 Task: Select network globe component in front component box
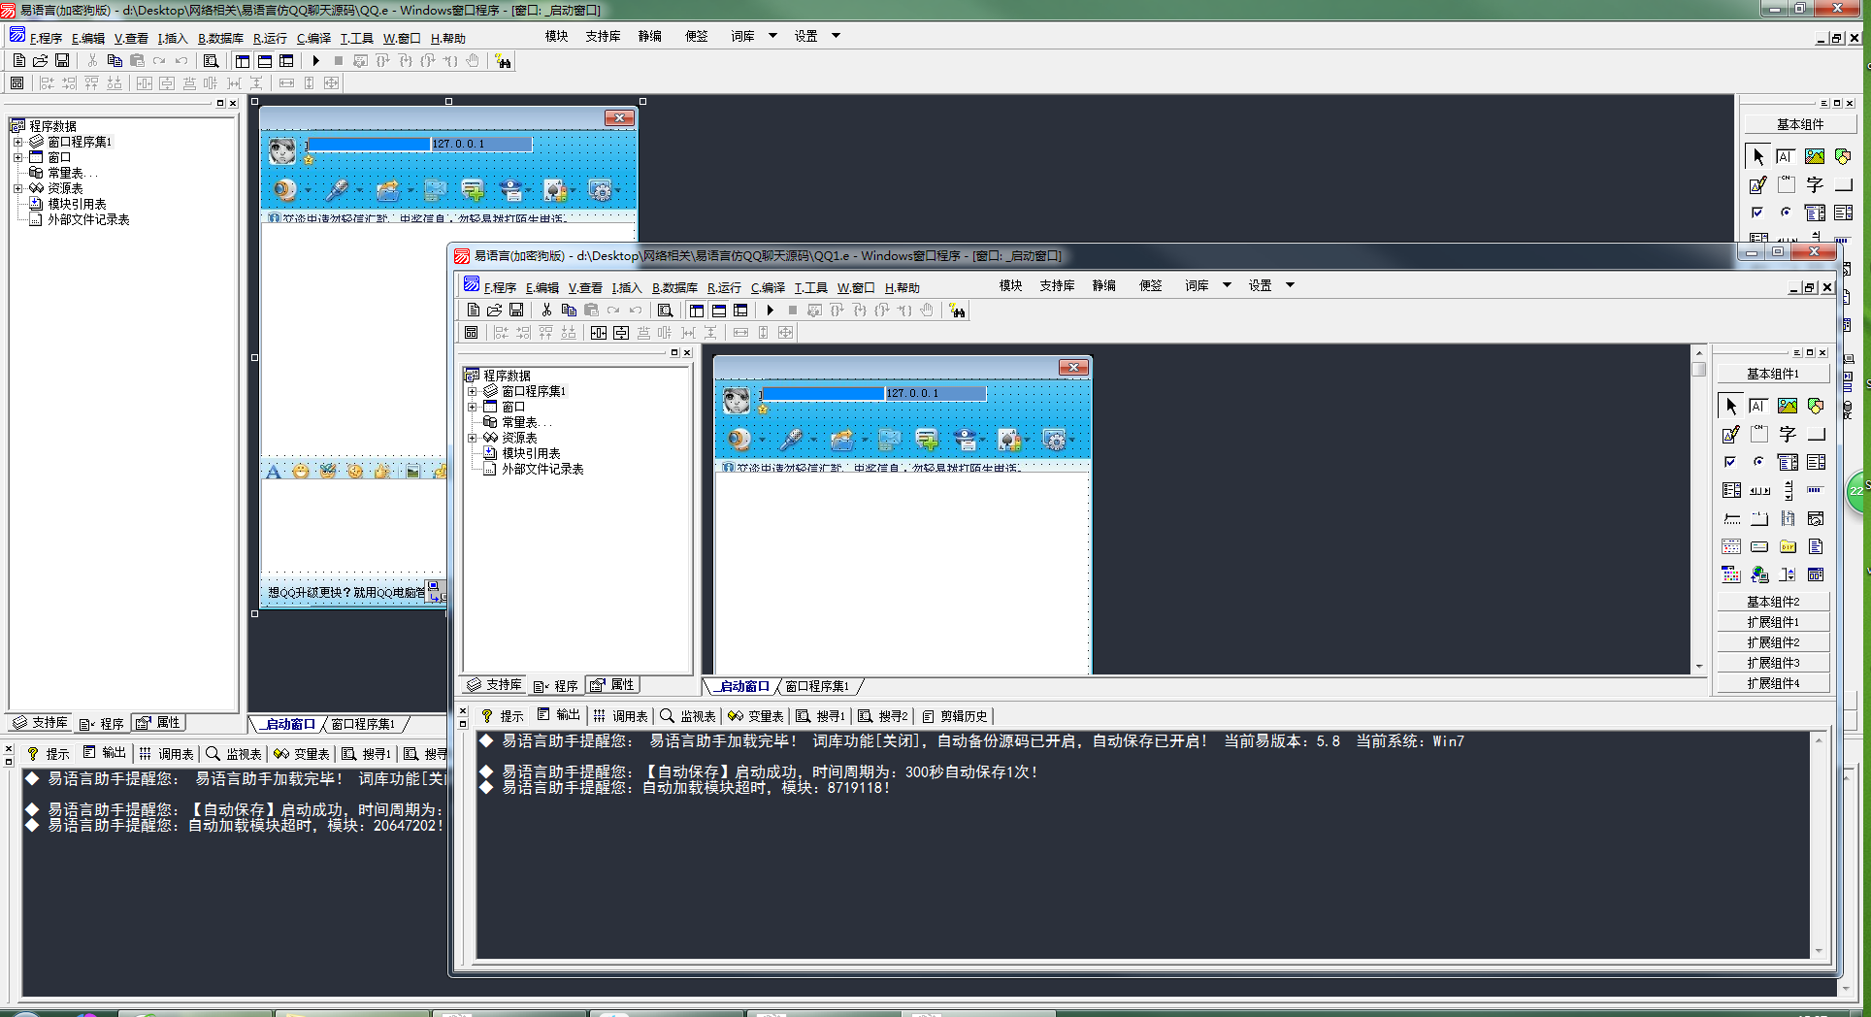(1758, 574)
